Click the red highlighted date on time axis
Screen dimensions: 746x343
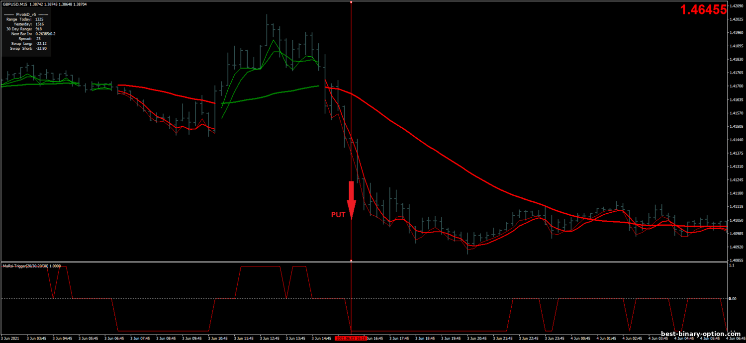tap(351, 339)
